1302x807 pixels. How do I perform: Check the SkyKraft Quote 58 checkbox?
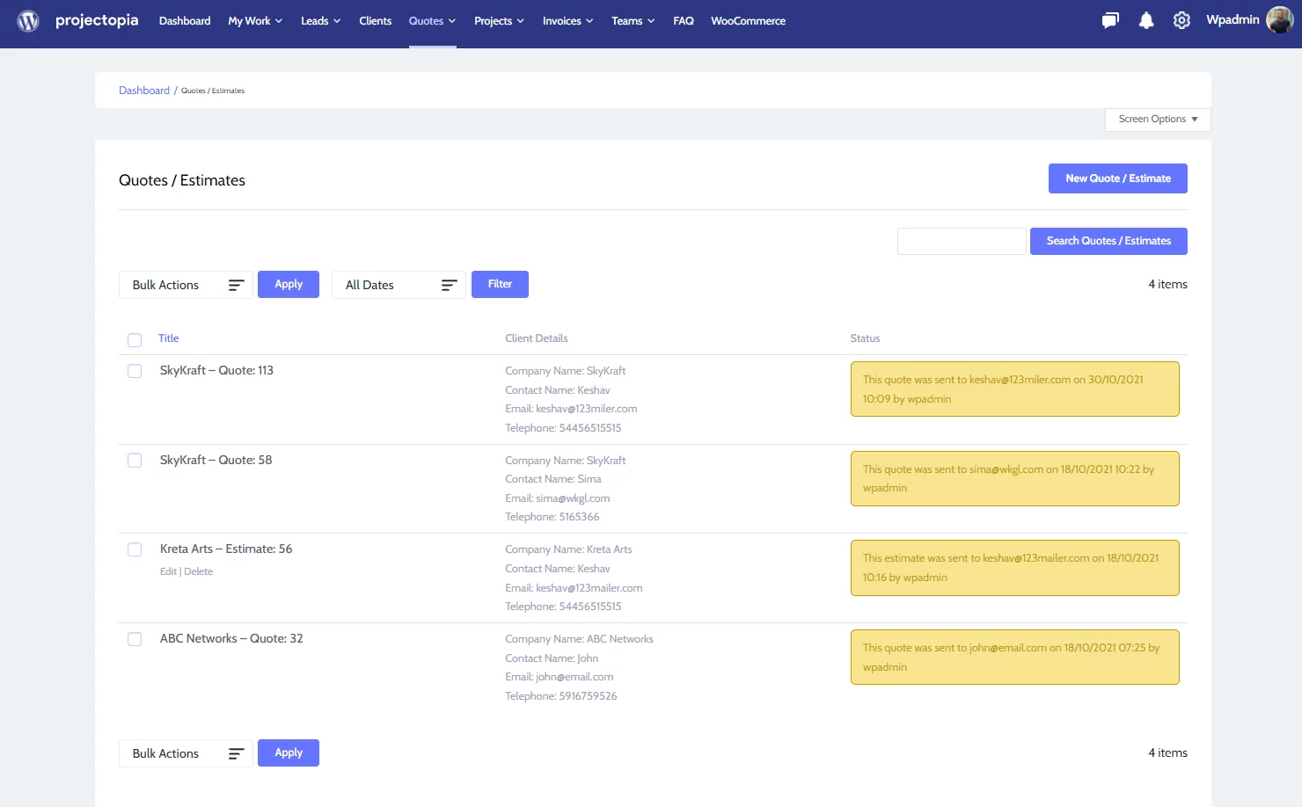click(135, 461)
